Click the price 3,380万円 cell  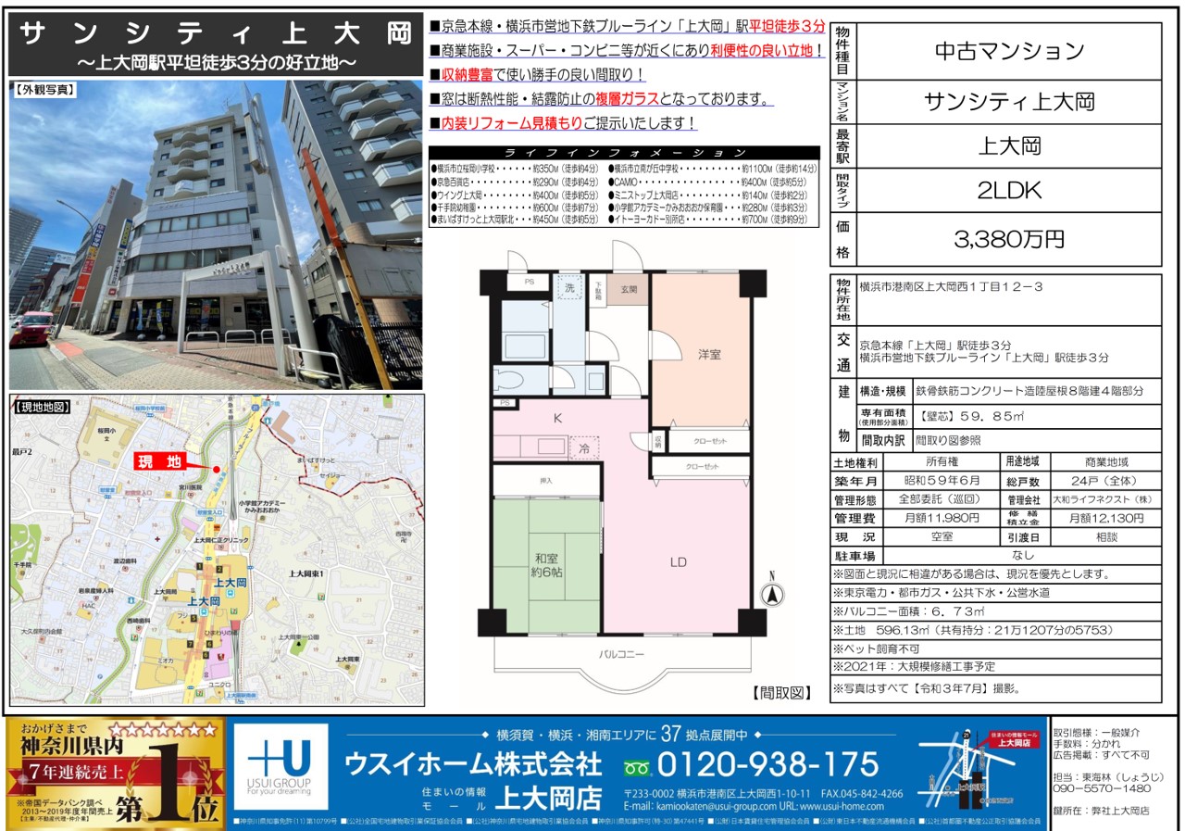(x=1008, y=239)
